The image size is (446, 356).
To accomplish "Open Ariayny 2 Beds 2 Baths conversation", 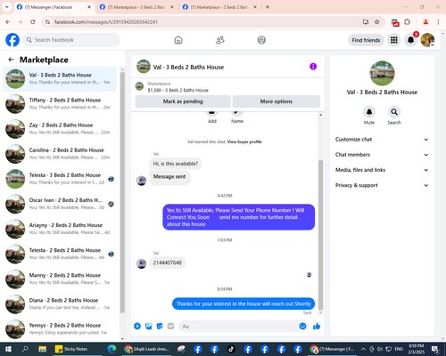I will 60,229.
